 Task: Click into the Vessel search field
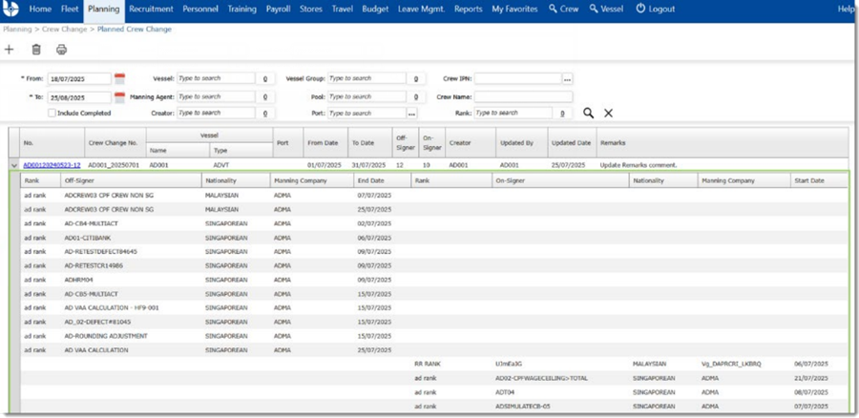click(216, 79)
